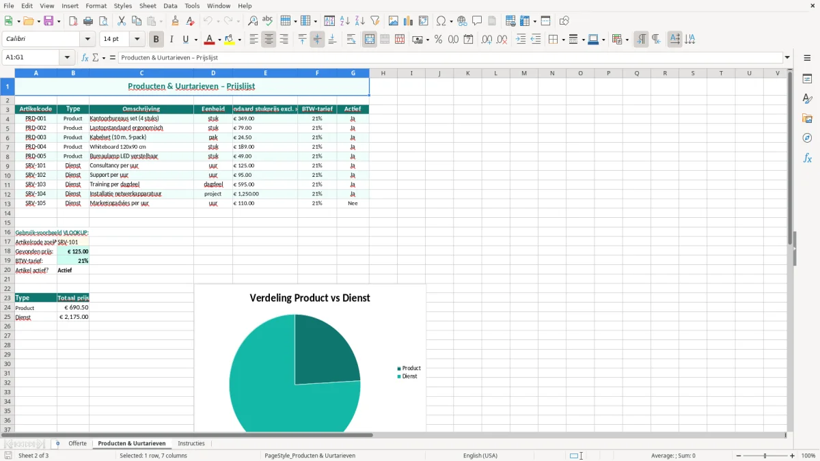The height and width of the screenshot is (461, 820).
Task: Open the Sheet menu
Action: [x=148, y=5]
